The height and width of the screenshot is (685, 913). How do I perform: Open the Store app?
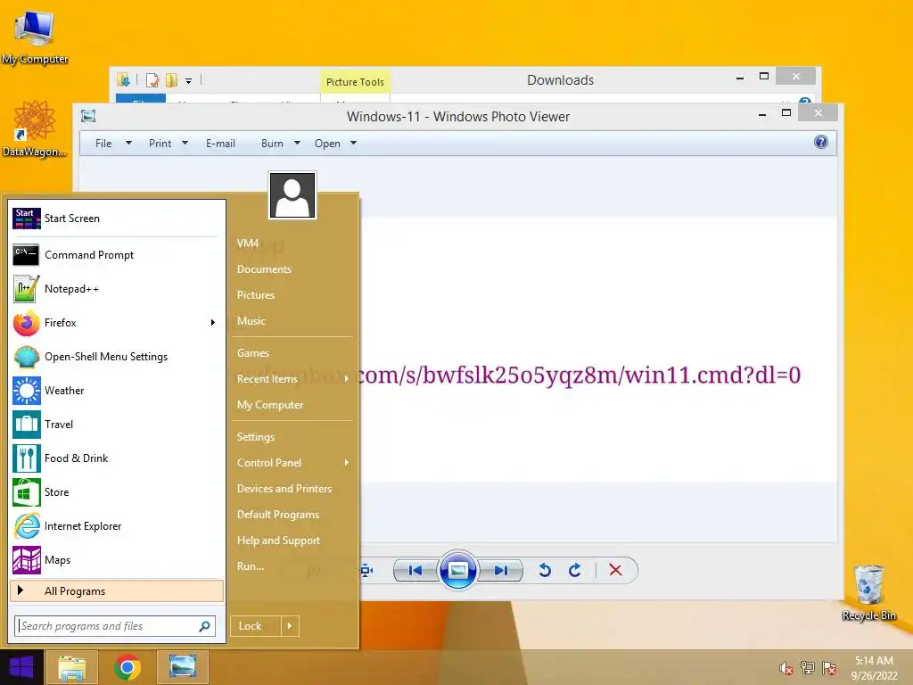[117, 492]
